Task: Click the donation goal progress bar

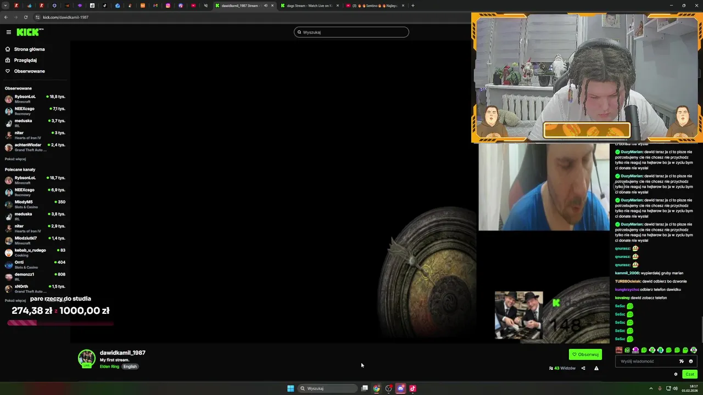Action: click(x=60, y=323)
